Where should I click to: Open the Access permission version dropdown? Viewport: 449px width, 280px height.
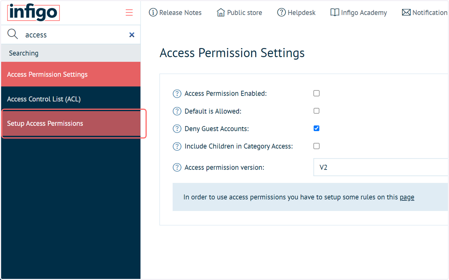click(x=381, y=167)
